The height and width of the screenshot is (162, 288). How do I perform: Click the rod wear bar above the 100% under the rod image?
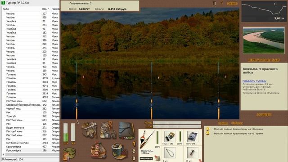(x=157, y=138)
